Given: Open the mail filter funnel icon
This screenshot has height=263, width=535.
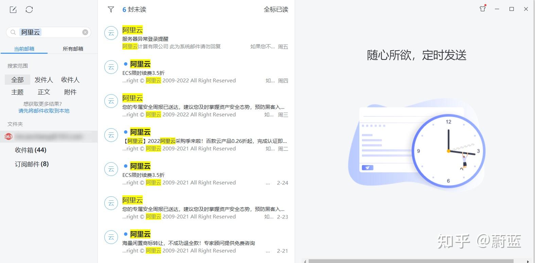Looking at the screenshot, I should pyautogui.click(x=111, y=10).
